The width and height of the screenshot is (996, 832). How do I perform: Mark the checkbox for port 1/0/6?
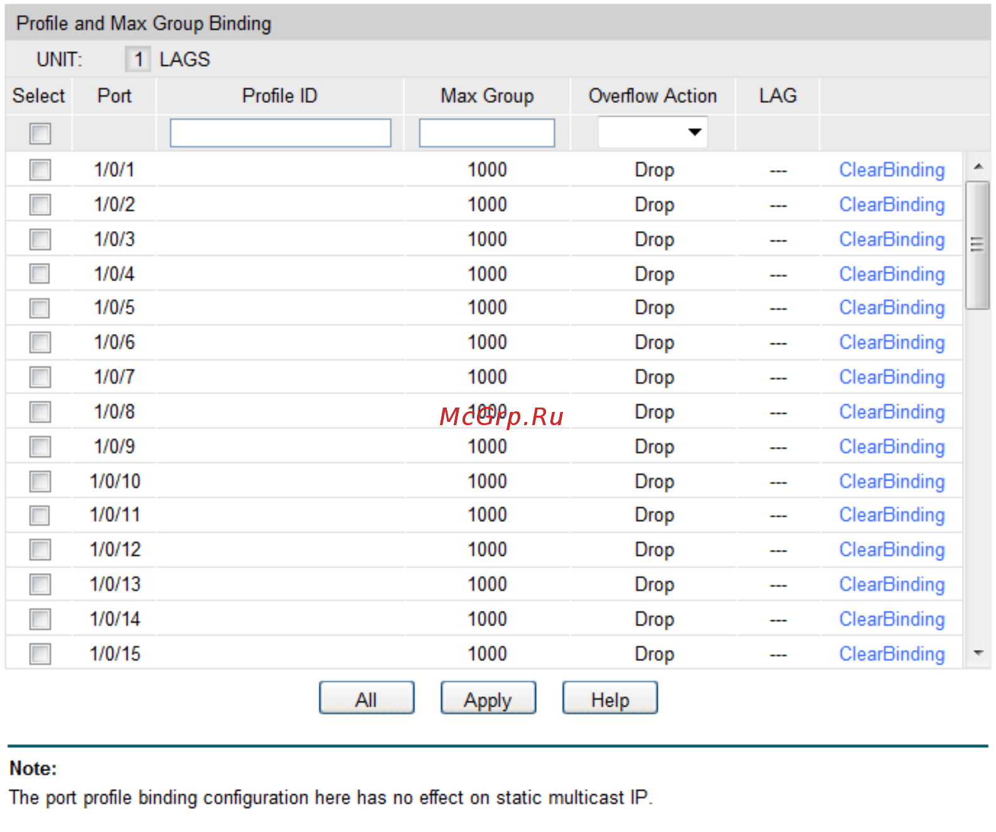(x=40, y=342)
